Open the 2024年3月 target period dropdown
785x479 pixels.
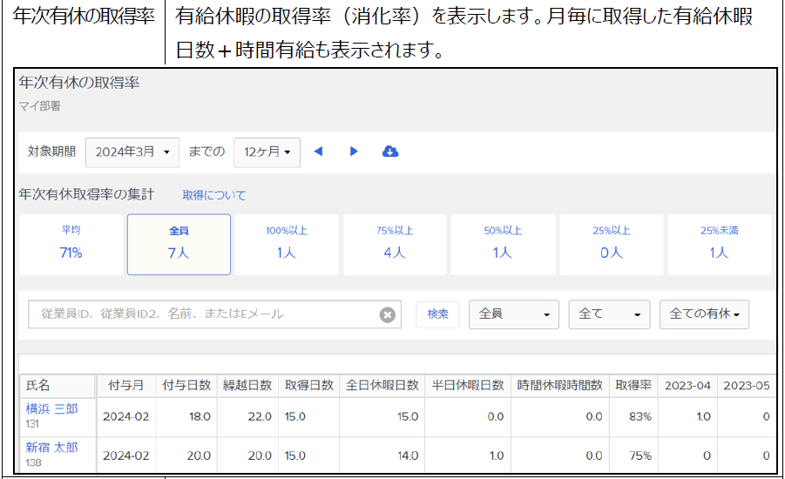click(132, 152)
